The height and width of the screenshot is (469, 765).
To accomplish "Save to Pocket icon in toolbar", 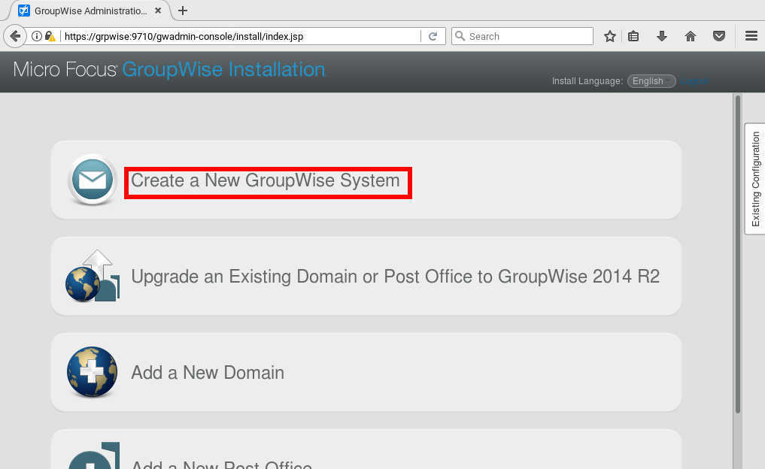I will [719, 36].
